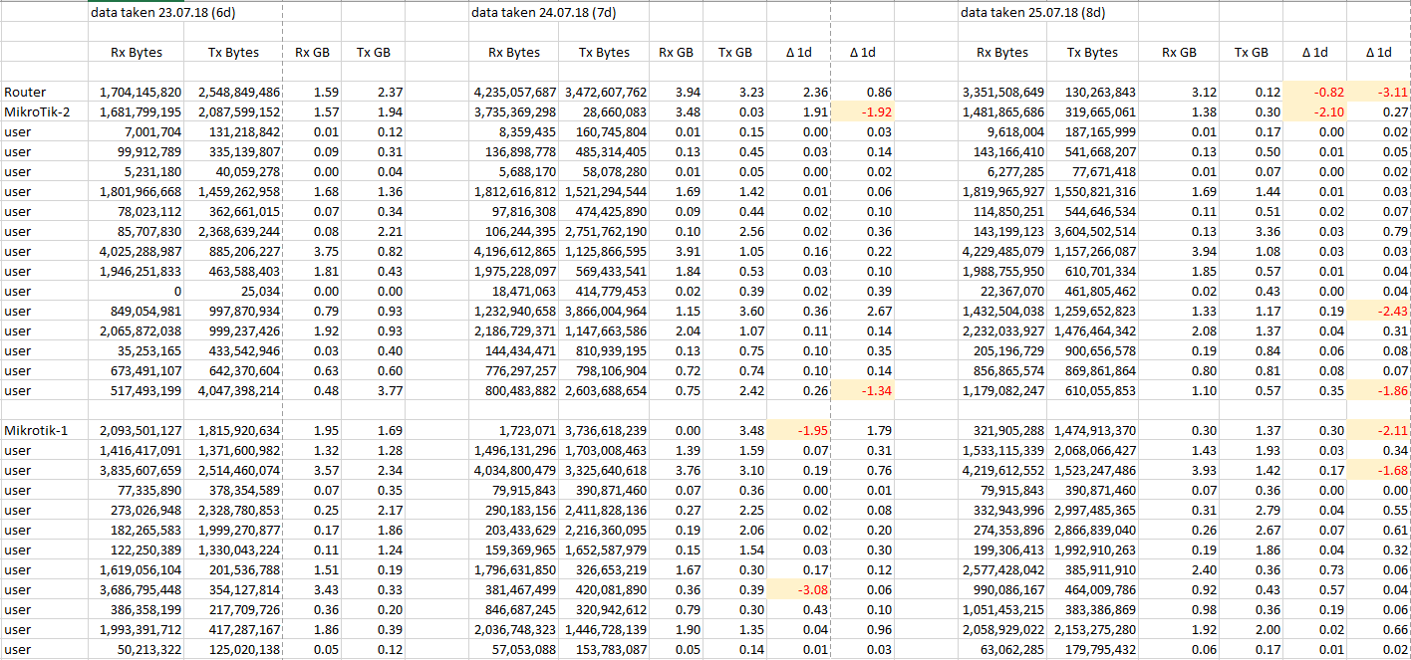Select cell with value 2,751,762,190
The width and height of the screenshot is (1411, 660).
604,231
